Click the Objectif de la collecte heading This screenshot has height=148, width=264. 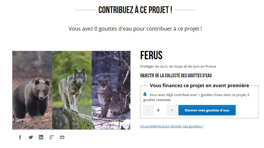176,76
